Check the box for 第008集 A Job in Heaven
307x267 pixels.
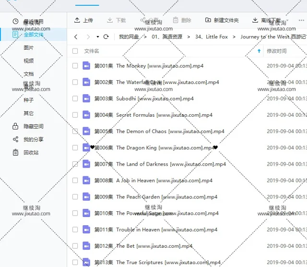[75, 181]
